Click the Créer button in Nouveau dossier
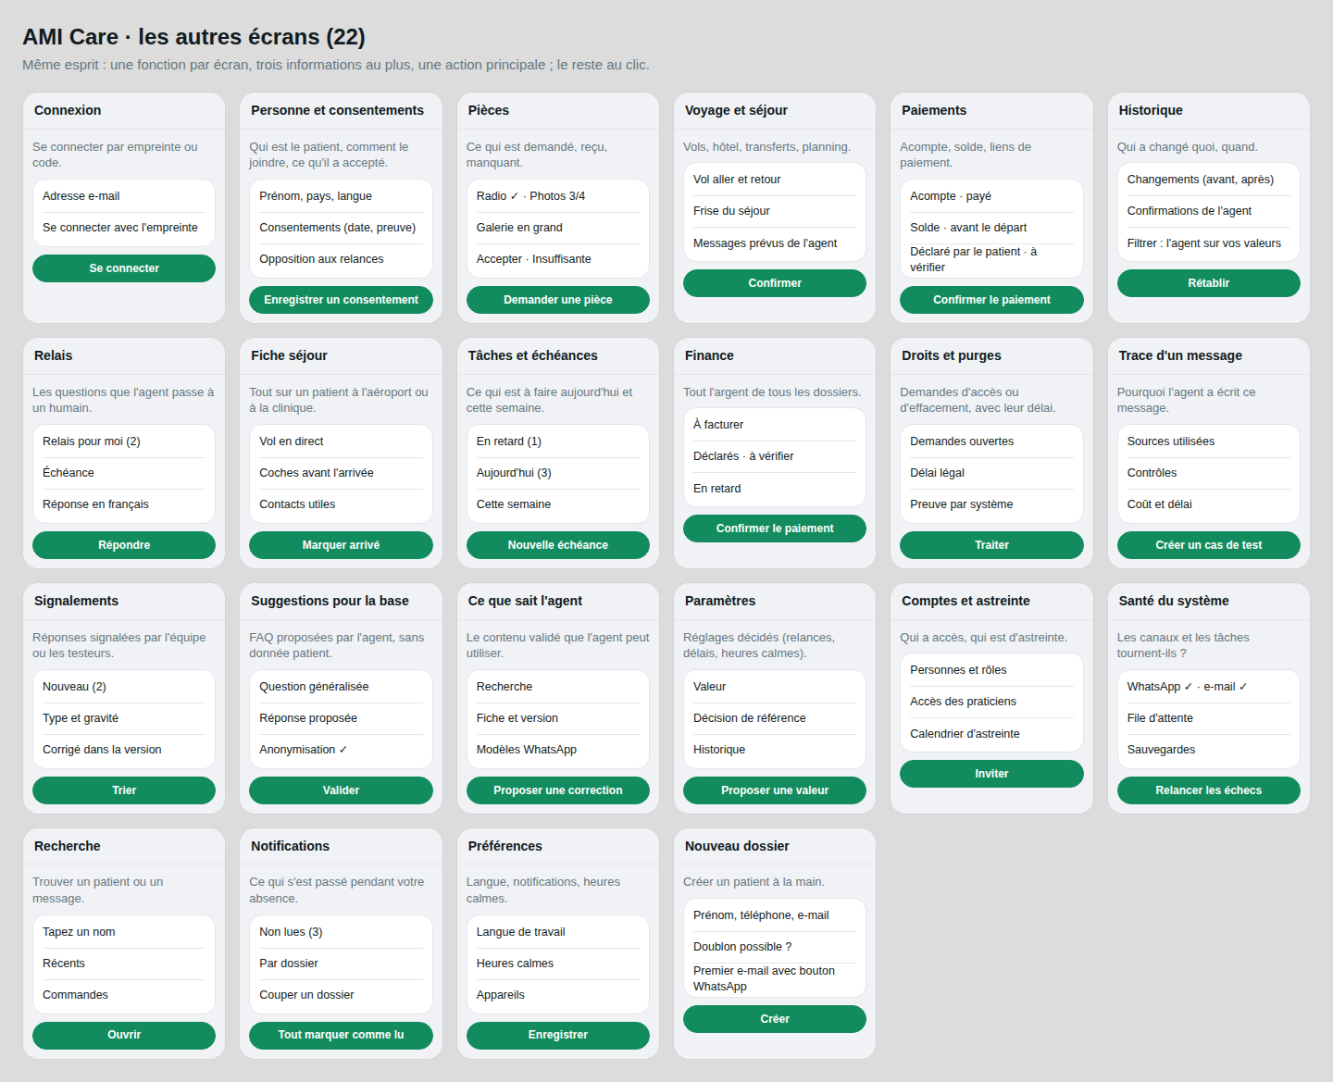This screenshot has width=1333, height=1082. [x=775, y=1019]
